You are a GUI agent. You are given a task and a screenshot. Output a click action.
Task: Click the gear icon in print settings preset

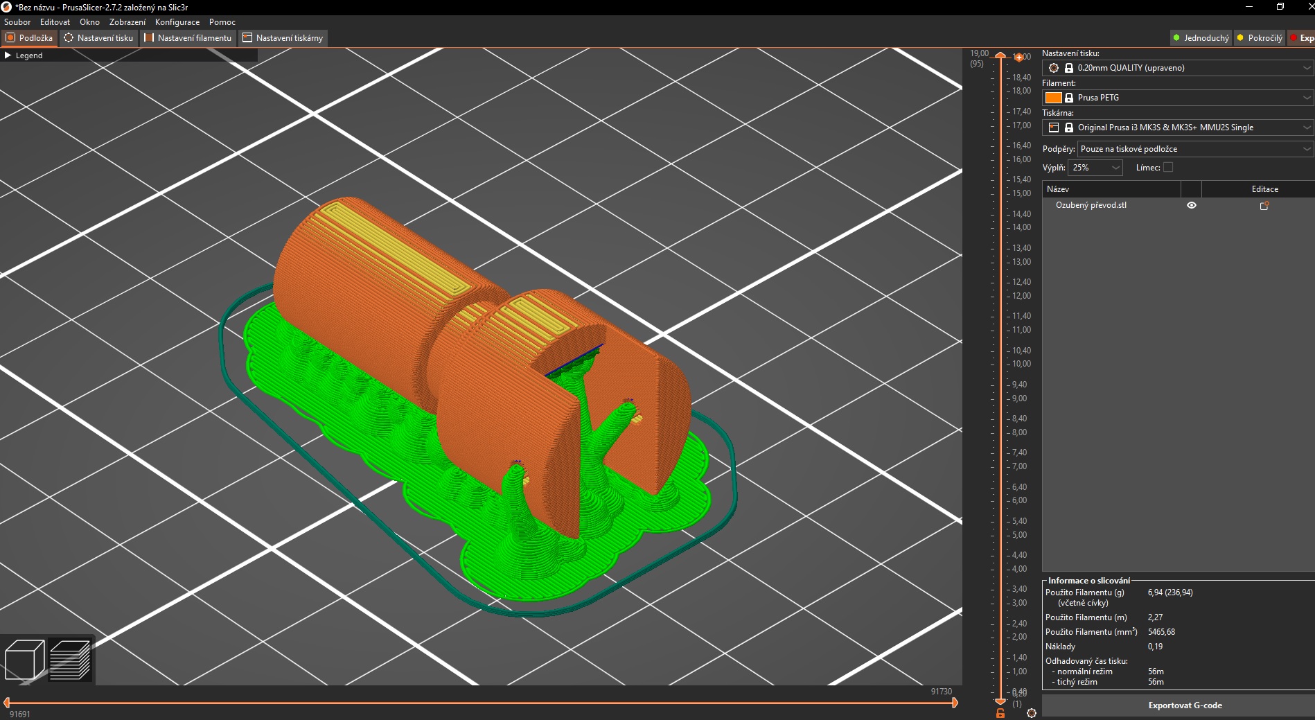pyautogui.click(x=1054, y=68)
